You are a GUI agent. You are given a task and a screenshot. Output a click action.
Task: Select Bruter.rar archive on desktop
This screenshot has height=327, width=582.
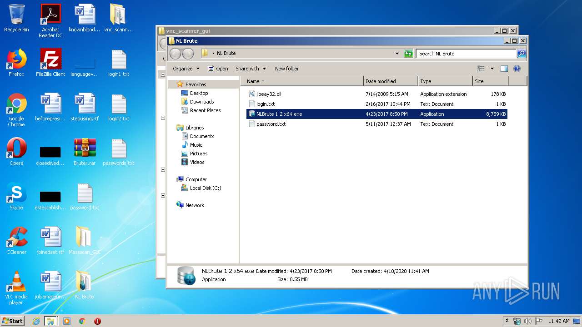[x=85, y=152]
